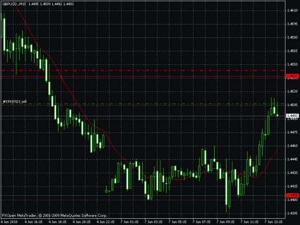300x225 pixels.
Task: Click the 1.4520 price axis label
Action: click(x=292, y=92)
